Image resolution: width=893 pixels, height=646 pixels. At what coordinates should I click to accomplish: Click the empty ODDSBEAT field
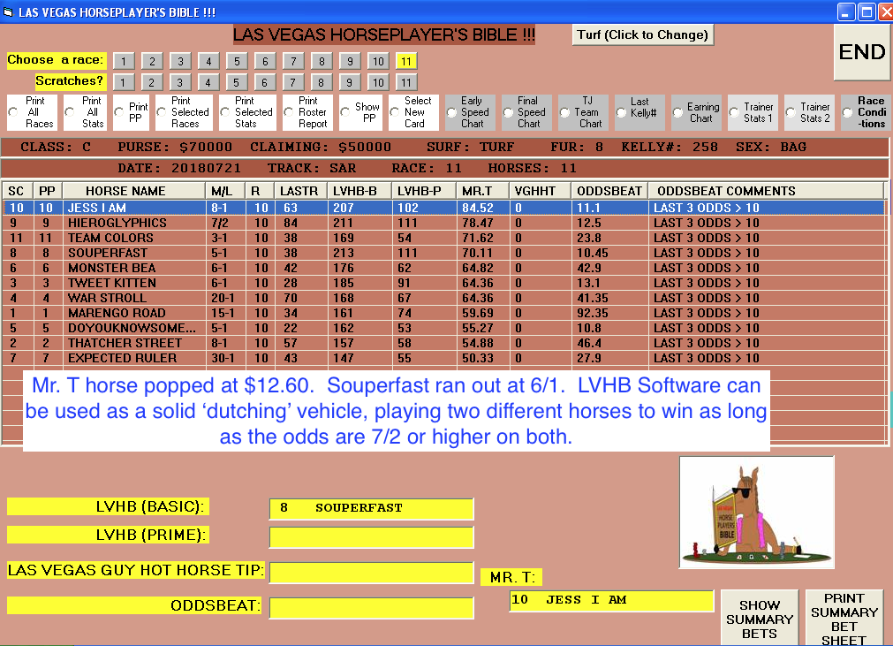pyautogui.click(x=371, y=608)
